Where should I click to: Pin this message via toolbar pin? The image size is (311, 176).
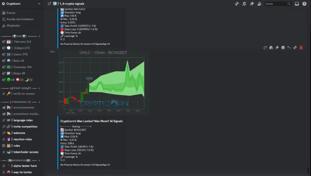[277, 47]
